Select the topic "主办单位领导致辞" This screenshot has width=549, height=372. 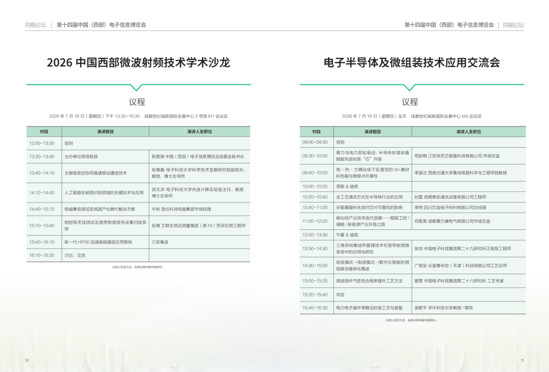[81, 157]
